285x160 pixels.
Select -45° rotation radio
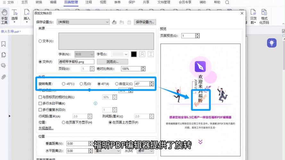[63, 84]
